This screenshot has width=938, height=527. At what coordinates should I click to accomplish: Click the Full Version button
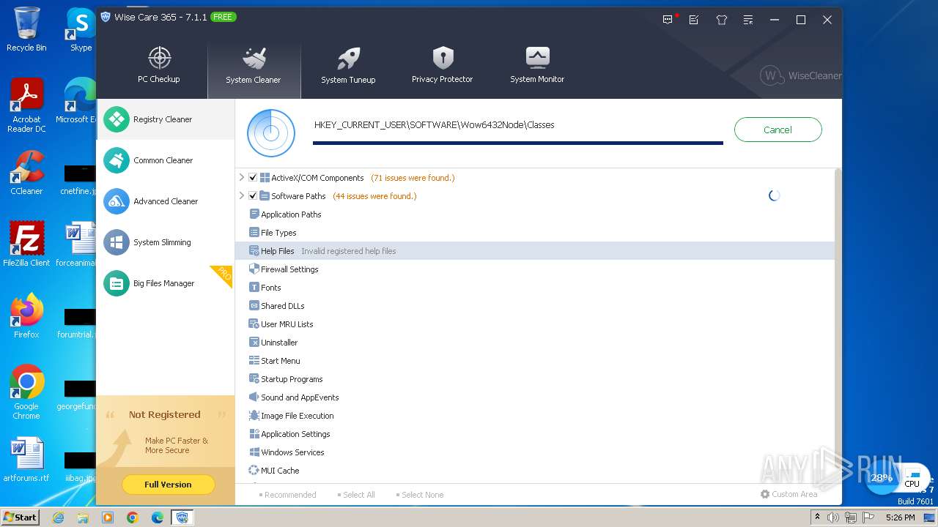(x=168, y=485)
